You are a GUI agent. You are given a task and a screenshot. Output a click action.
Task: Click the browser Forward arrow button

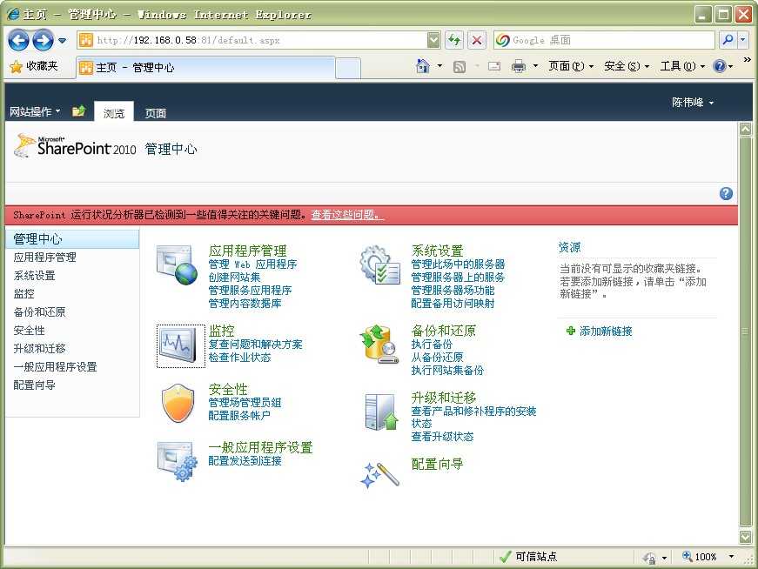pyautogui.click(x=43, y=40)
